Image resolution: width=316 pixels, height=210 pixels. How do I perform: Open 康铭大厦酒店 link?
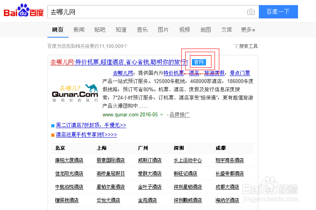point(69,160)
